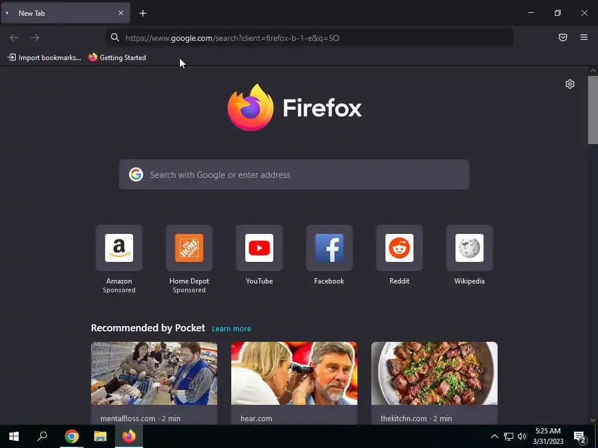The width and height of the screenshot is (598, 448).
Task: Launch Google Chrome from taskbar
Action: (72, 436)
